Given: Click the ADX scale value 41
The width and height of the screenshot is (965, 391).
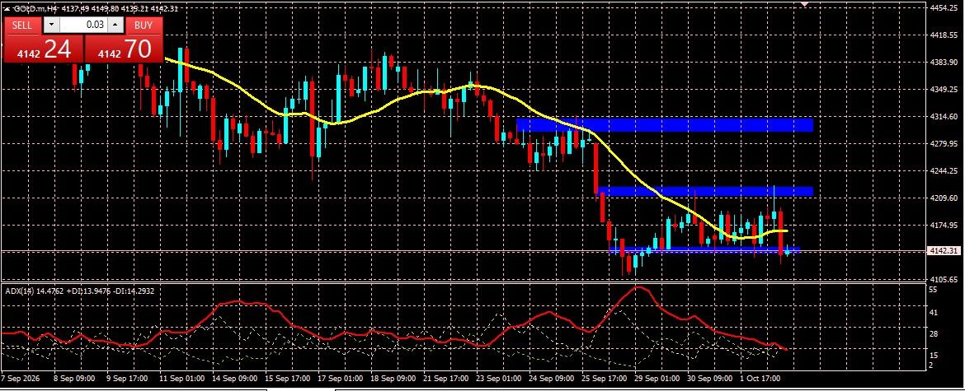Looking at the screenshot, I should (x=933, y=313).
